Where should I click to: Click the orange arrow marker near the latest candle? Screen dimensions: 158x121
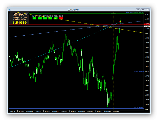[120, 22]
